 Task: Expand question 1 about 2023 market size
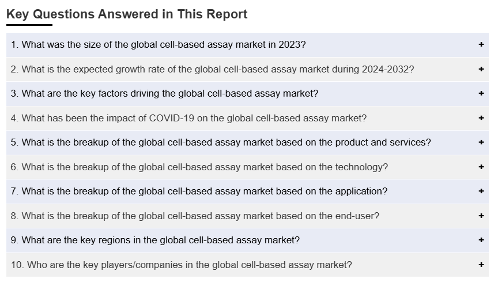(159, 45)
